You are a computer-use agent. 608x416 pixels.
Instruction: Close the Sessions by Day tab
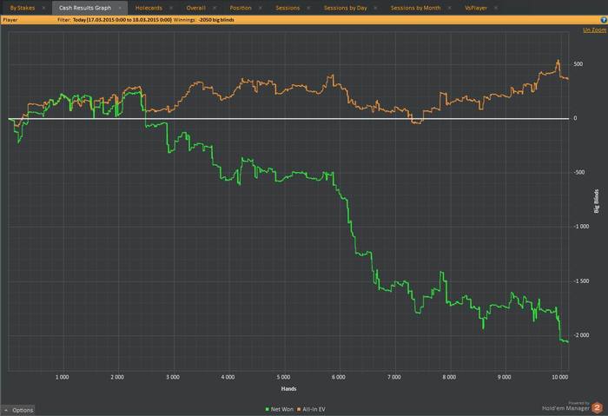(x=375, y=8)
